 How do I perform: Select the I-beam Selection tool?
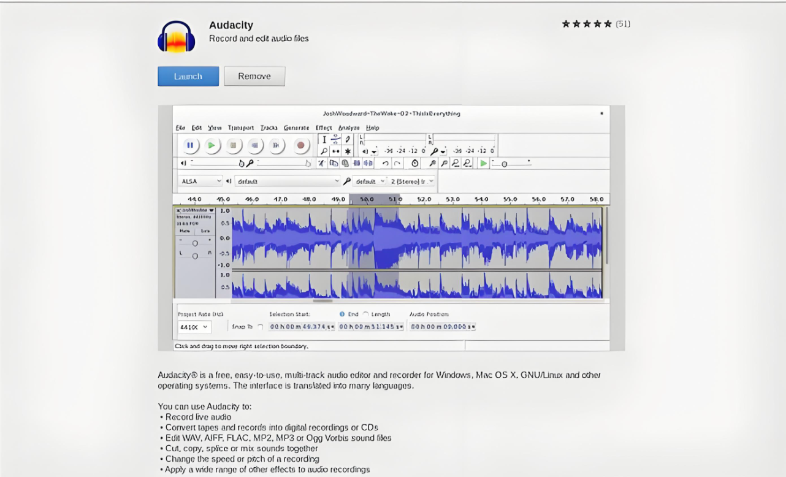coord(324,140)
